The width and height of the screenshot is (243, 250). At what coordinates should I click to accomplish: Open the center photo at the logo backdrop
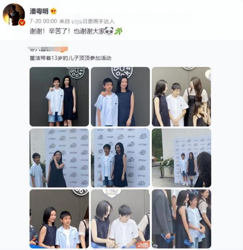120,158
